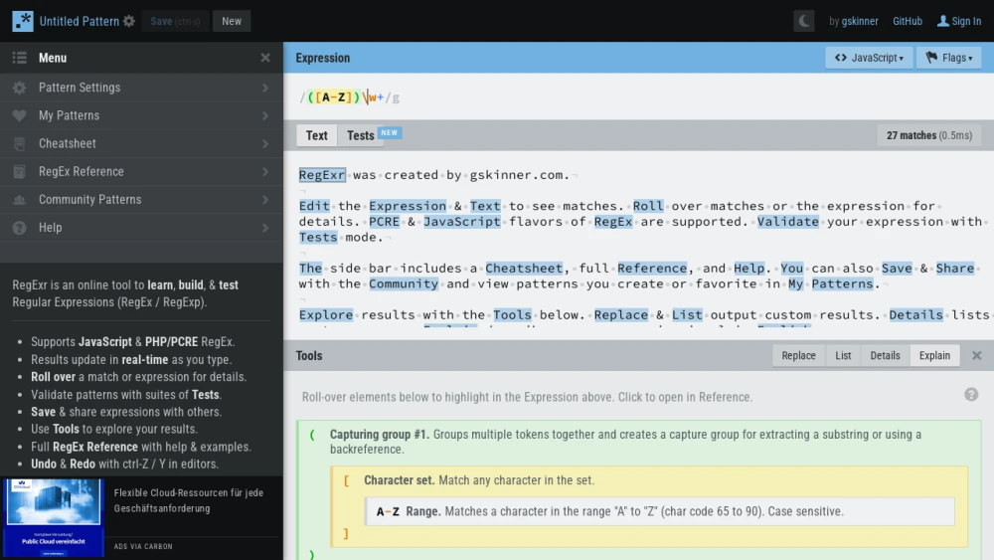Click the highlighted Validate match in text
Screen dimensions: 994x560
pyautogui.click(x=788, y=222)
